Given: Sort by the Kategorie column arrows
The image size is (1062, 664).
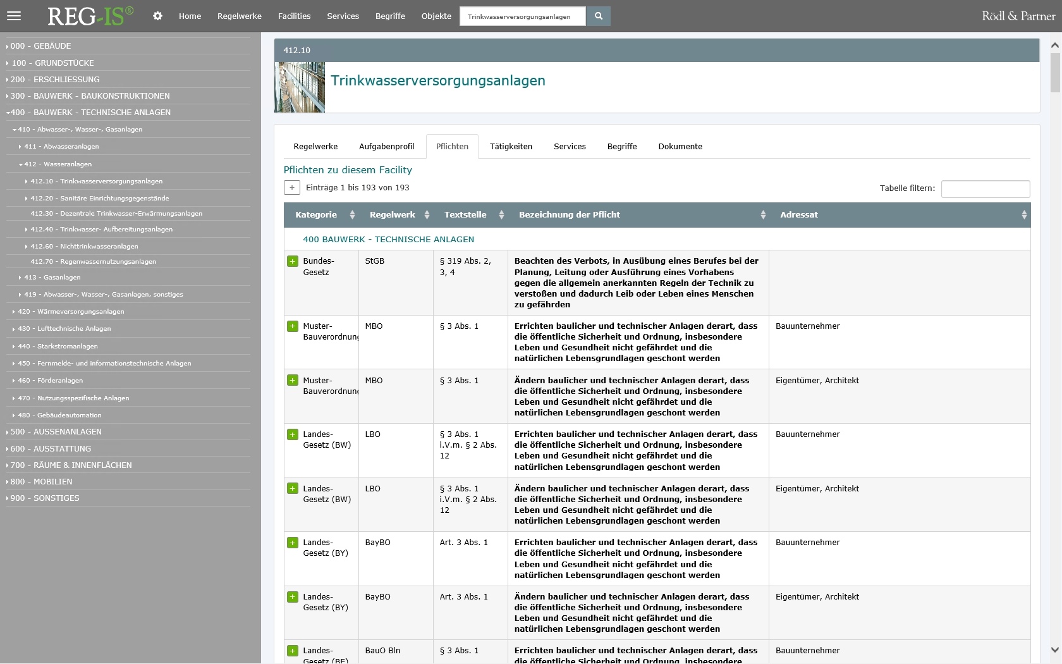Looking at the screenshot, I should [x=352, y=215].
